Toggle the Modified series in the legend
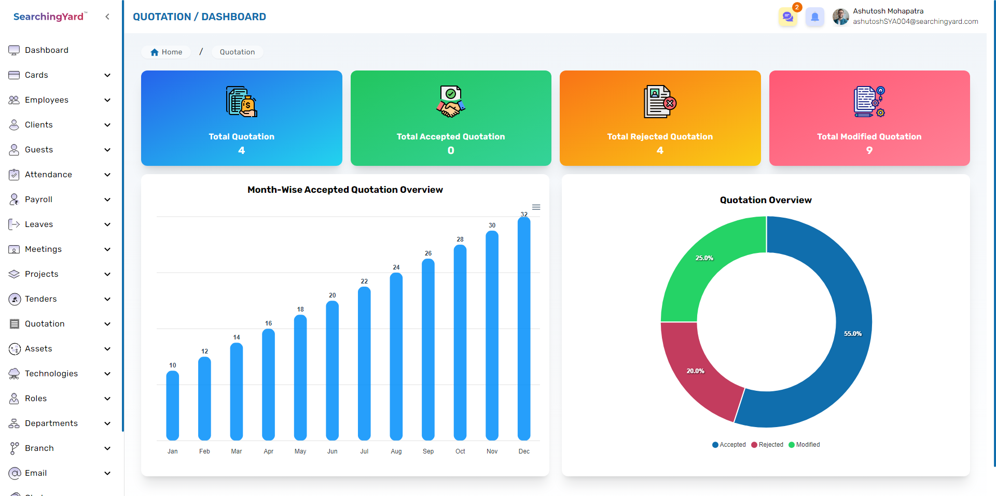This screenshot has width=996, height=496. pos(805,445)
